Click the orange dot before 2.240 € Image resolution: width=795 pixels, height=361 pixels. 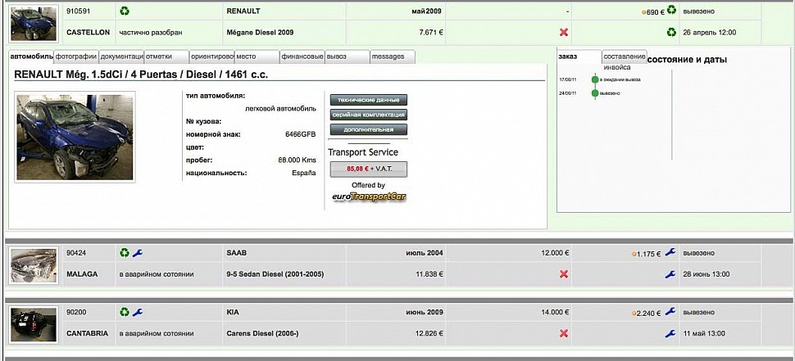click(x=634, y=314)
